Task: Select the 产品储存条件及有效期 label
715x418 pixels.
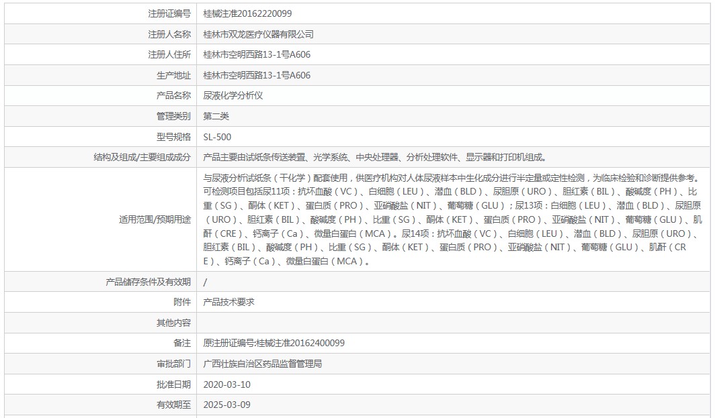Action: [x=148, y=282]
